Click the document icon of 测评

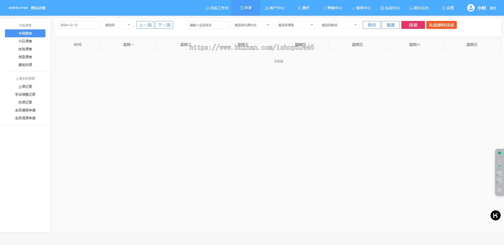tap(299, 8)
